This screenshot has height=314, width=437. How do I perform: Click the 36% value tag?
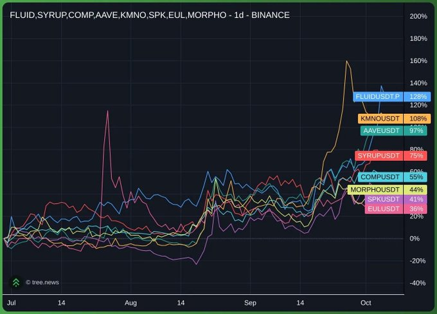416,208
